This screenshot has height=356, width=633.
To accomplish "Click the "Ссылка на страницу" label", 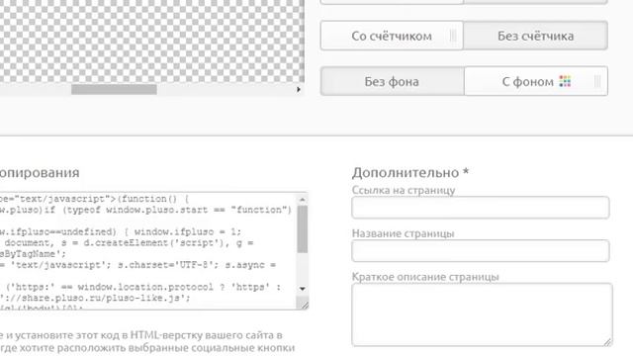I will click(x=404, y=190).
